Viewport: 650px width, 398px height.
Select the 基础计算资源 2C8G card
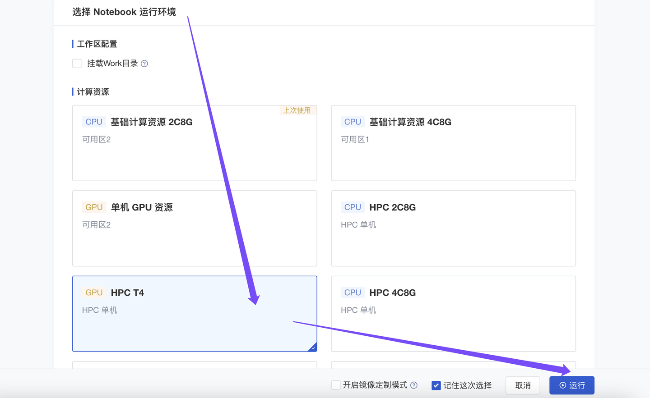click(195, 143)
